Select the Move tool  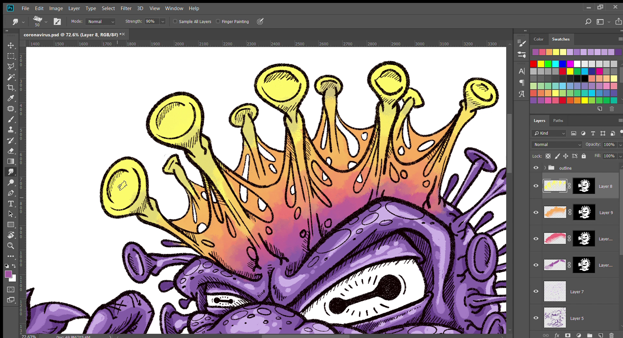coord(11,45)
